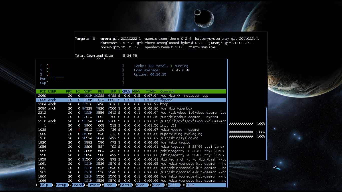
Task: Select console-kit-daemon row with PID 1964
Action: [x=131, y=176]
